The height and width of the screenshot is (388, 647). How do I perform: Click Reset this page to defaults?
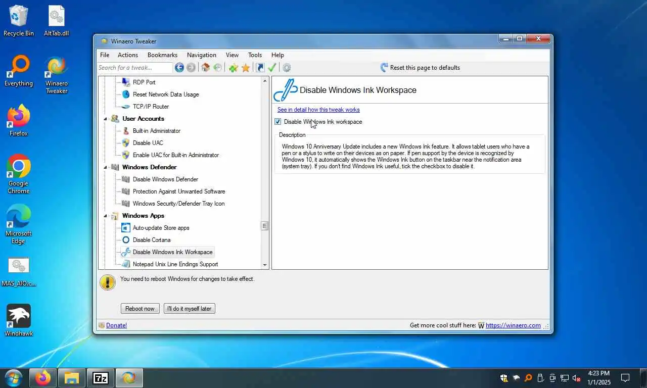420,68
